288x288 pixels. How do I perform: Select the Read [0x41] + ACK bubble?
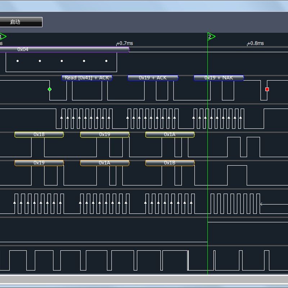coord(87,78)
